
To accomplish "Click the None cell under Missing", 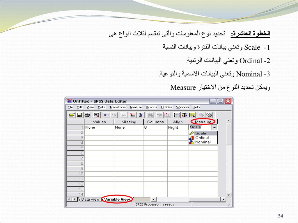I will [129, 127].
